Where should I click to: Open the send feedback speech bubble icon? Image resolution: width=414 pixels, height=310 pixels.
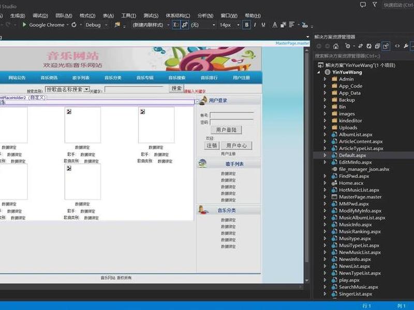(363, 5)
